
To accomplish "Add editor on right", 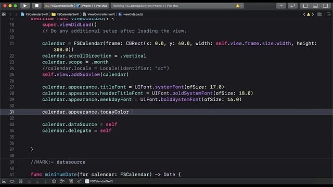I will click(328, 15).
